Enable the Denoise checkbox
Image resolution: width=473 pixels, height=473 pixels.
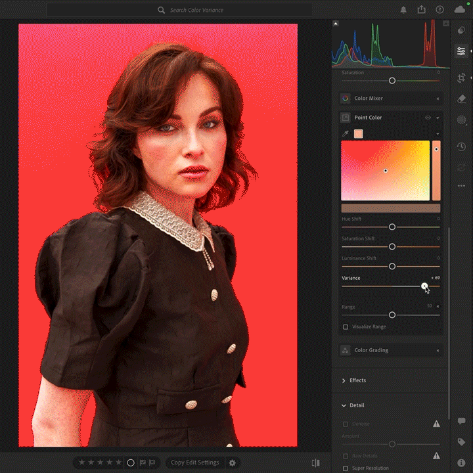pyautogui.click(x=346, y=424)
